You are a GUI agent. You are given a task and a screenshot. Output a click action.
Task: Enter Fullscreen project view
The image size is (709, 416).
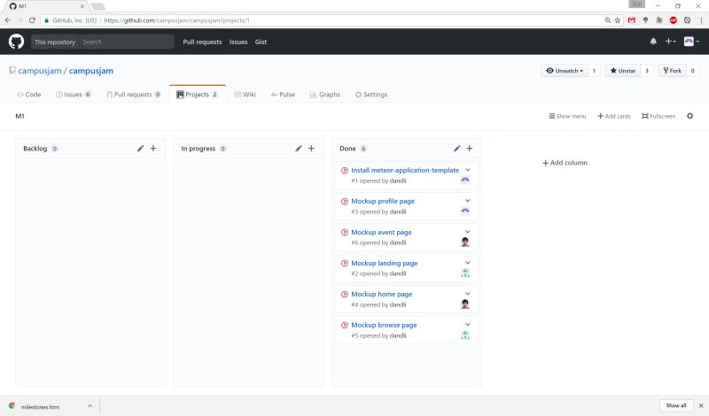coord(658,116)
